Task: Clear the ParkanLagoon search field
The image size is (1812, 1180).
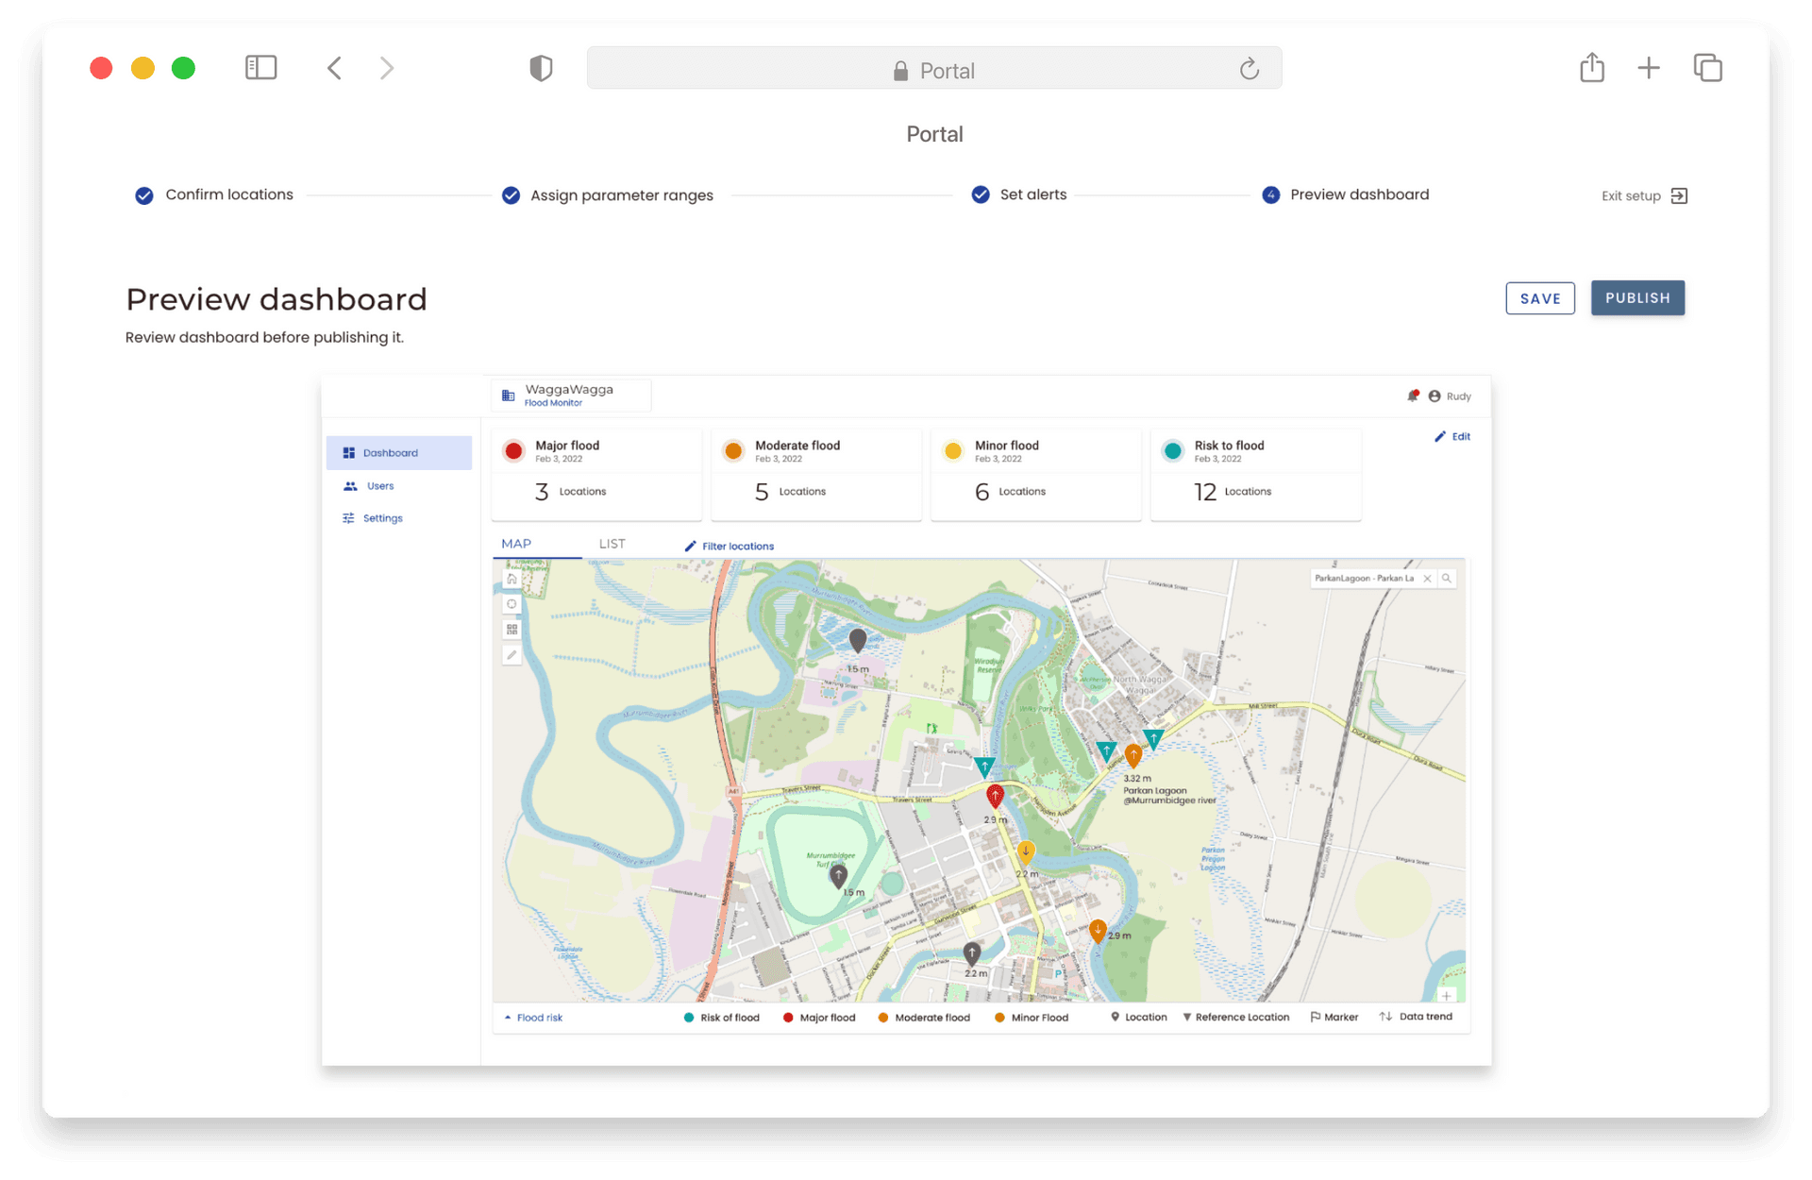Action: pyautogui.click(x=1427, y=579)
